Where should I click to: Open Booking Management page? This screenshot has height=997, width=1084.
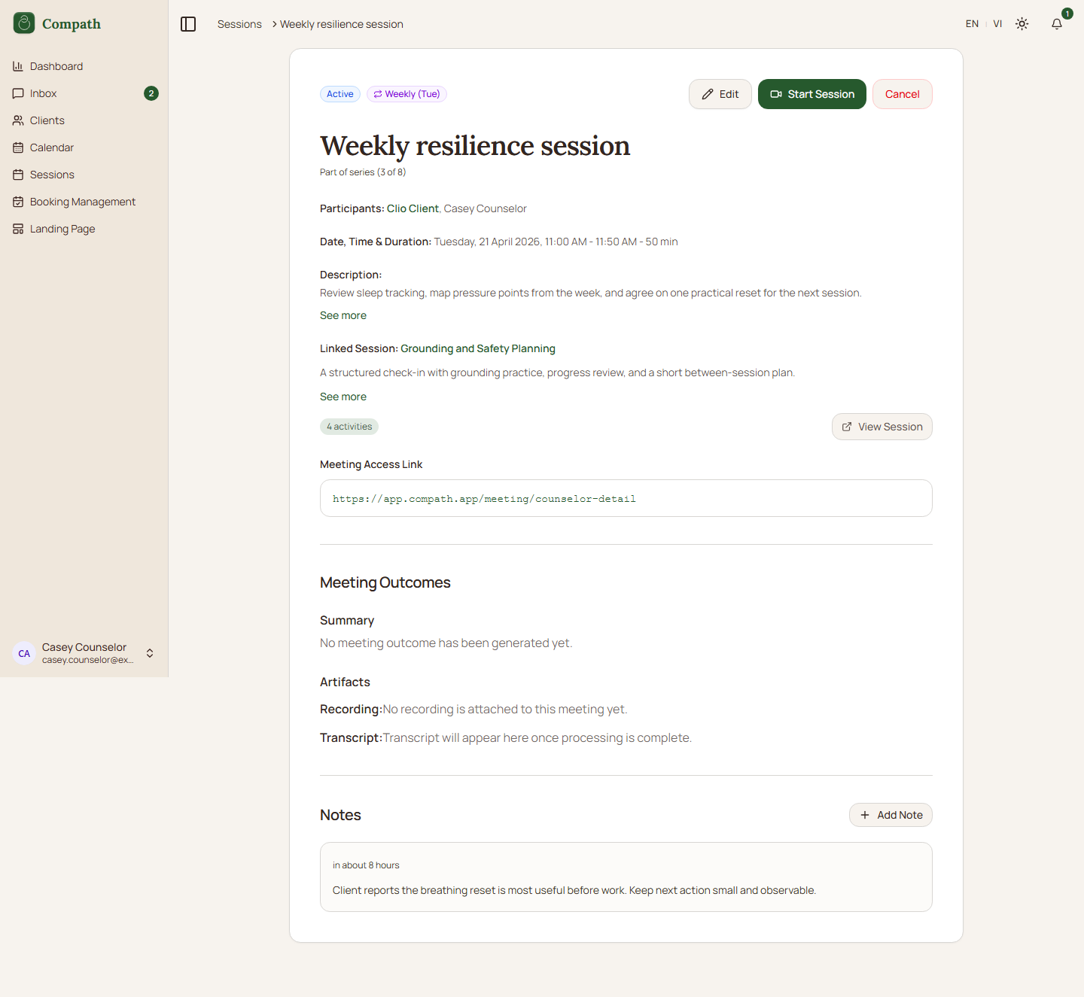click(82, 202)
